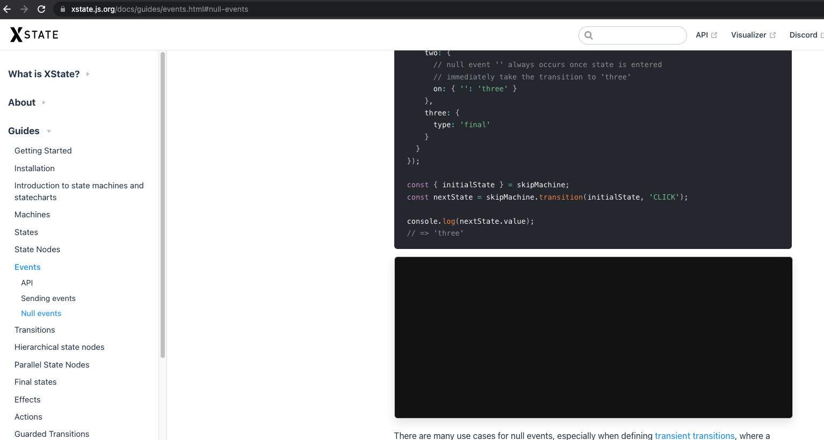
Task: Click the padlock icon in the address bar
Action: pyautogui.click(x=62, y=9)
